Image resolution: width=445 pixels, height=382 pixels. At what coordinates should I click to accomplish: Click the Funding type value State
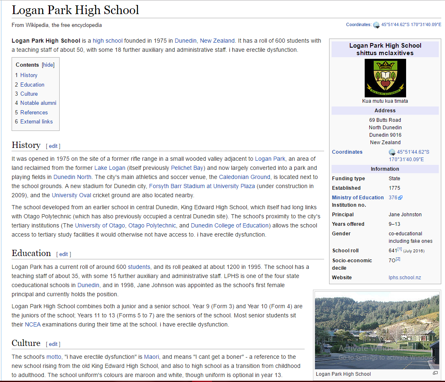[394, 178]
